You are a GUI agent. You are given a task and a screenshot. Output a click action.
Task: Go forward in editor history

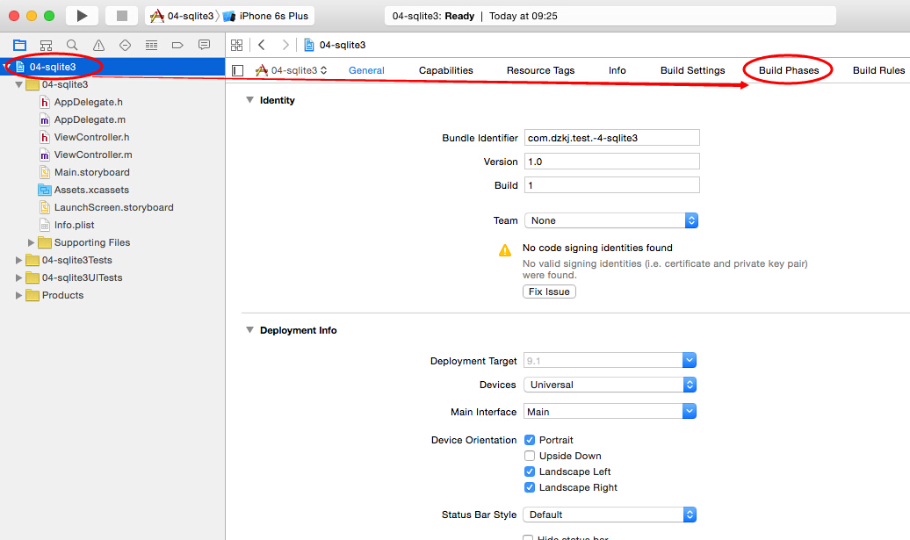285,45
